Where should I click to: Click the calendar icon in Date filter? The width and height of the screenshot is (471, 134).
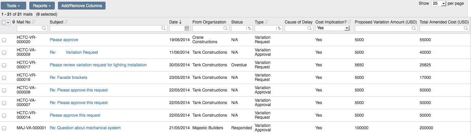[187, 29]
